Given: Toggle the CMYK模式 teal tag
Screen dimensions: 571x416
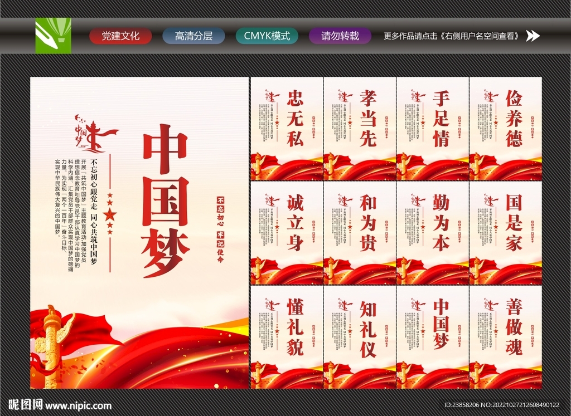Looking at the screenshot, I should (x=267, y=36).
